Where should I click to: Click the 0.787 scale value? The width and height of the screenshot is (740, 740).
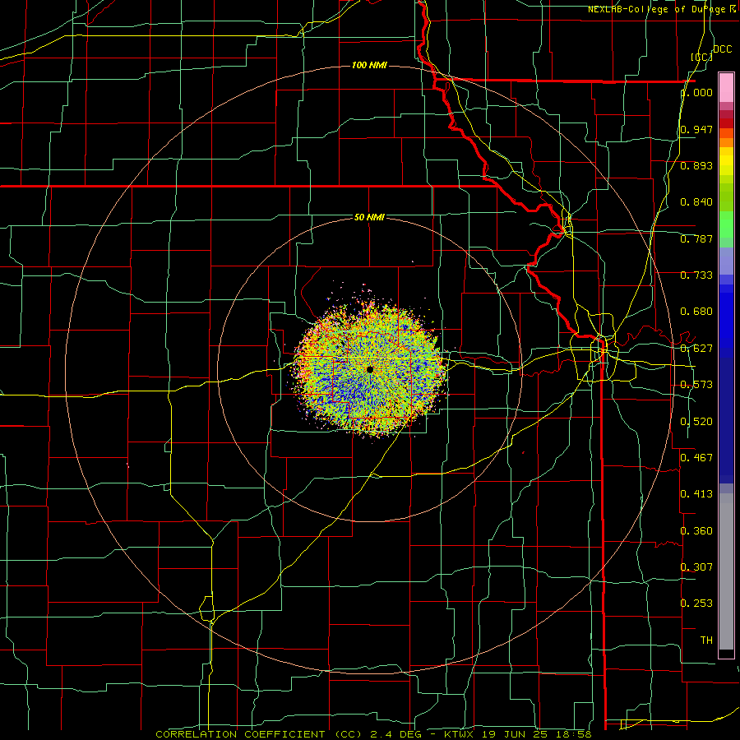696,238
